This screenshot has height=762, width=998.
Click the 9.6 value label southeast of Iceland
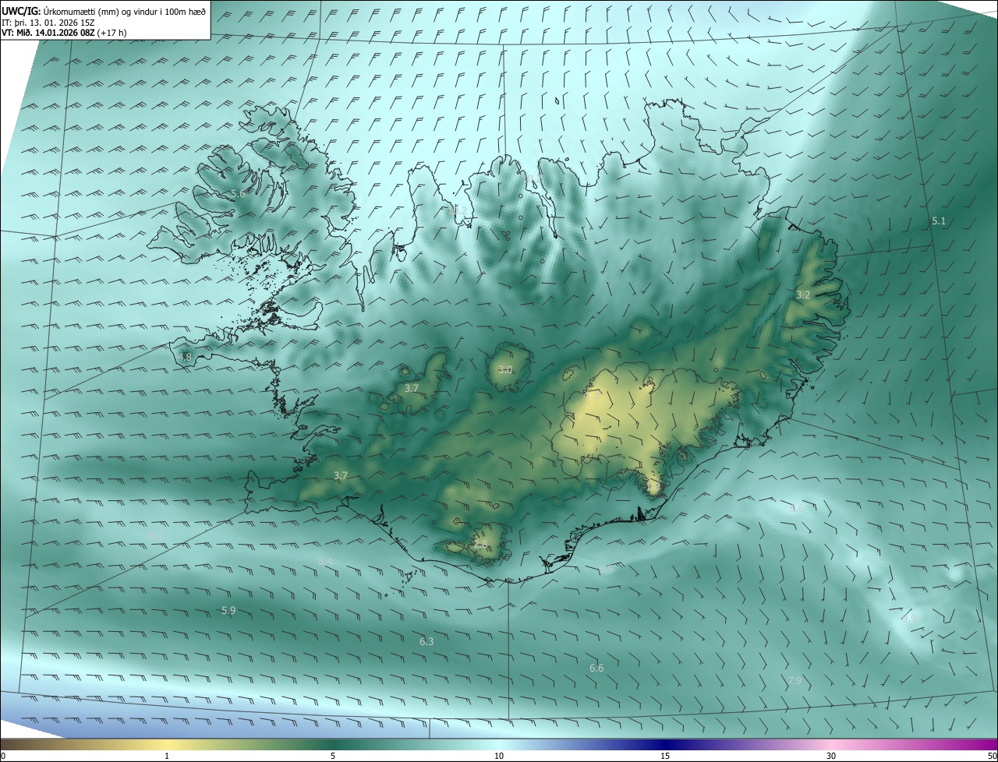click(x=796, y=510)
